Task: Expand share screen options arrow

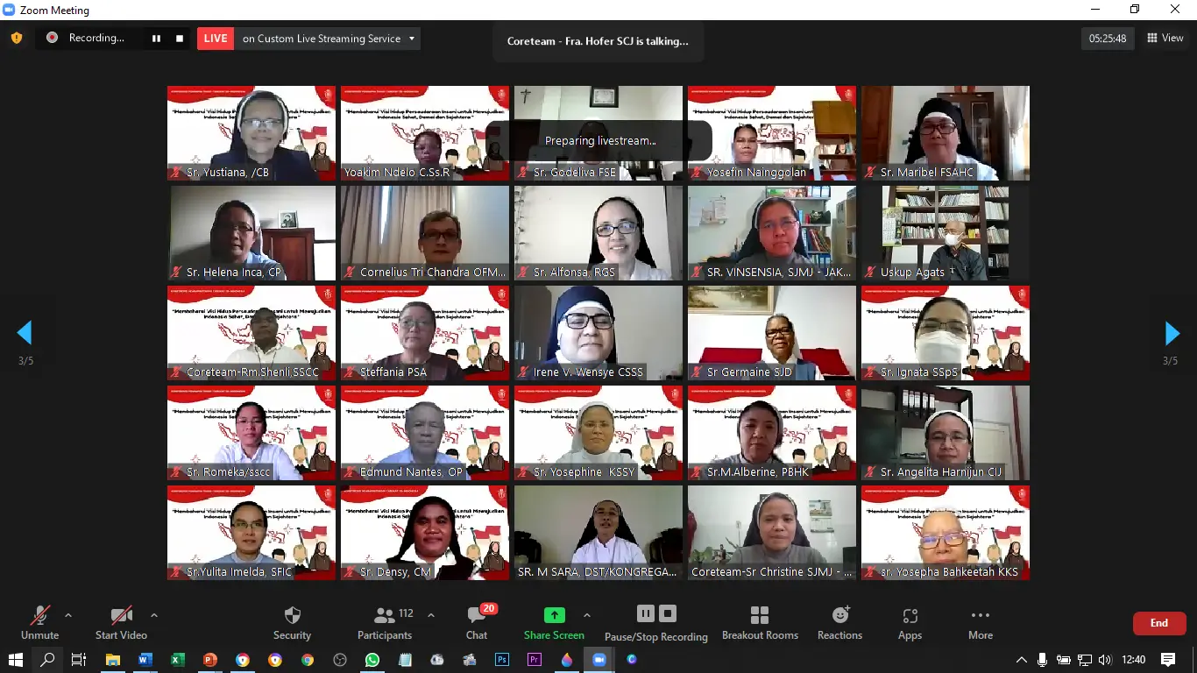Action: [x=587, y=615]
